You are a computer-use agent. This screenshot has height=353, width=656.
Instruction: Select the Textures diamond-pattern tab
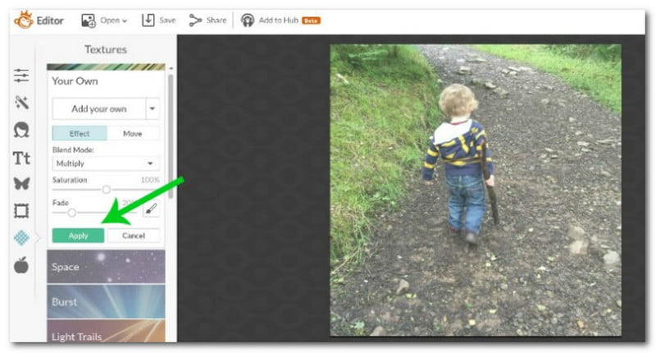21,238
